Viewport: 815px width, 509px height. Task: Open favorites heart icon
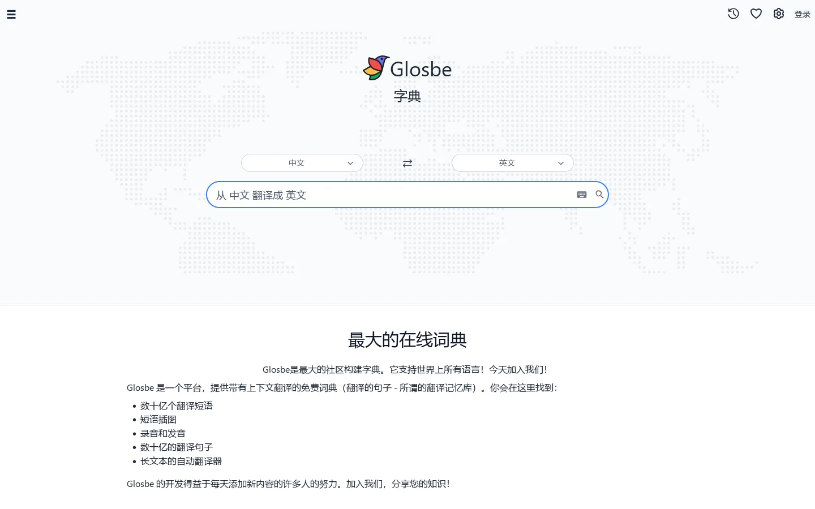[x=756, y=14]
